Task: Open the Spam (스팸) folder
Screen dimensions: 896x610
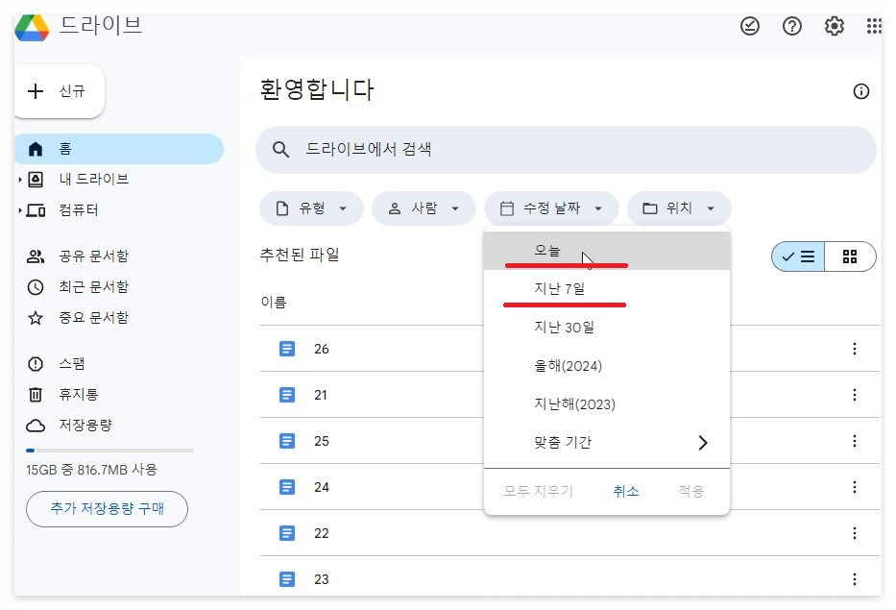Action: (62, 363)
